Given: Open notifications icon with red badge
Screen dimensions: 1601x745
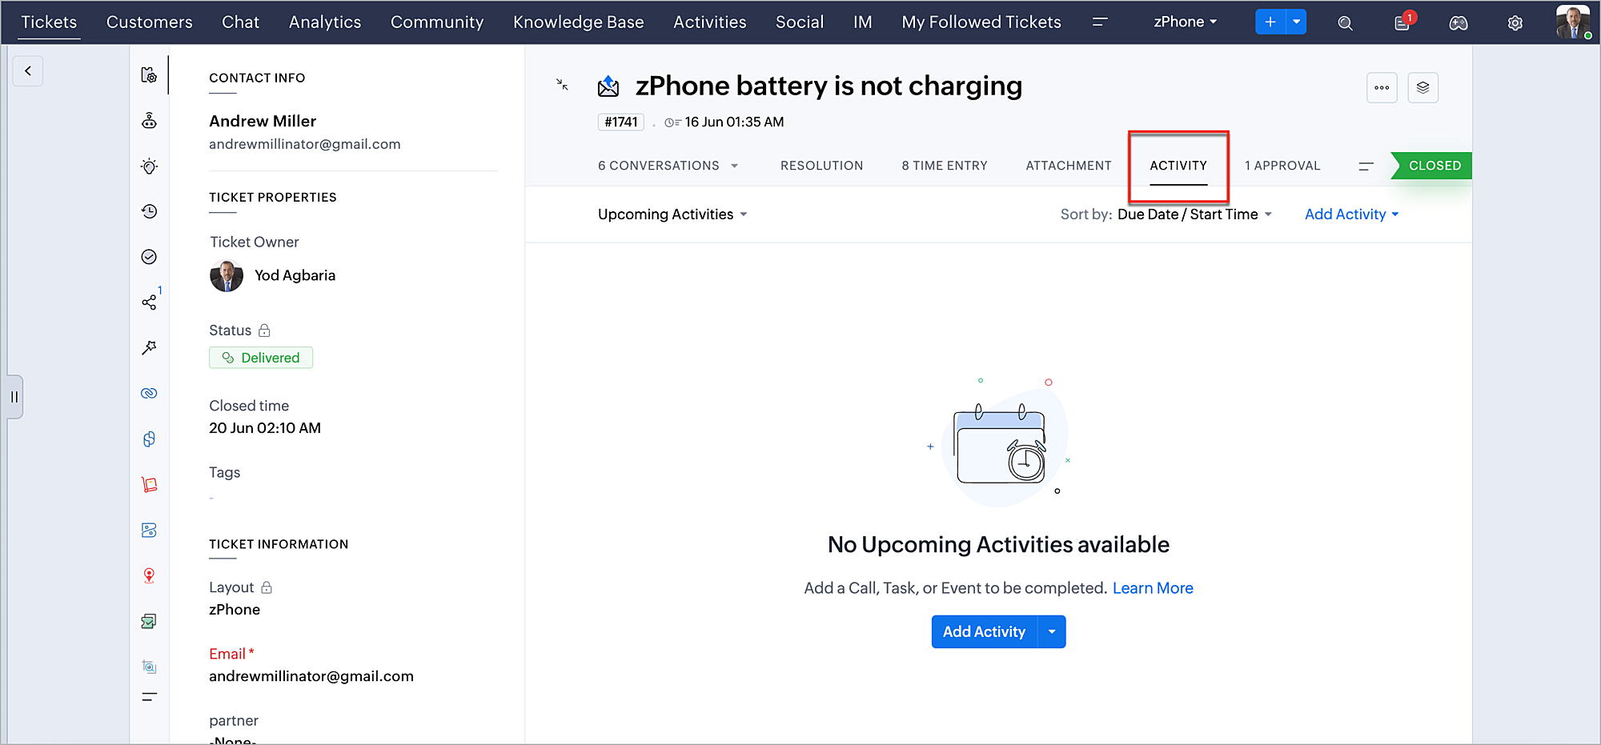Looking at the screenshot, I should click(1403, 22).
